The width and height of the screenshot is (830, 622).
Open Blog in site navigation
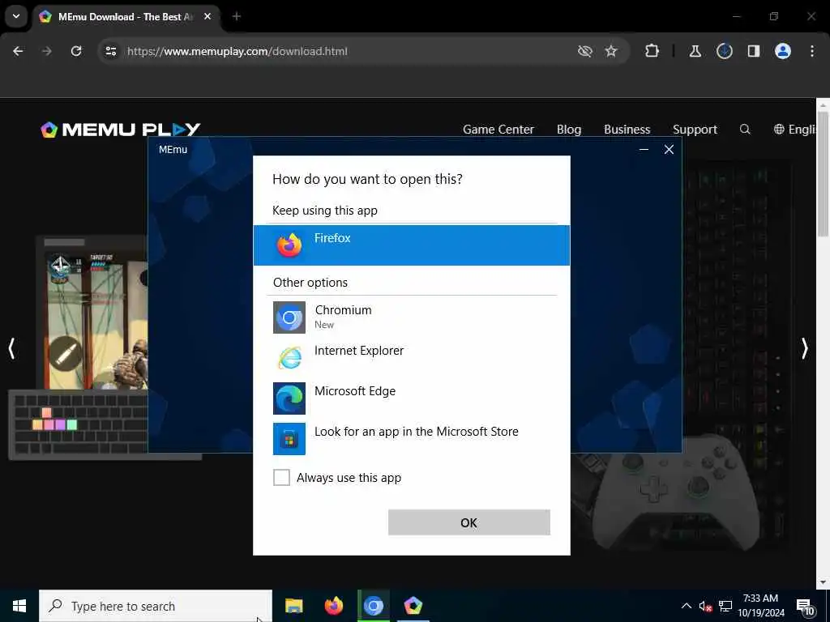point(569,130)
